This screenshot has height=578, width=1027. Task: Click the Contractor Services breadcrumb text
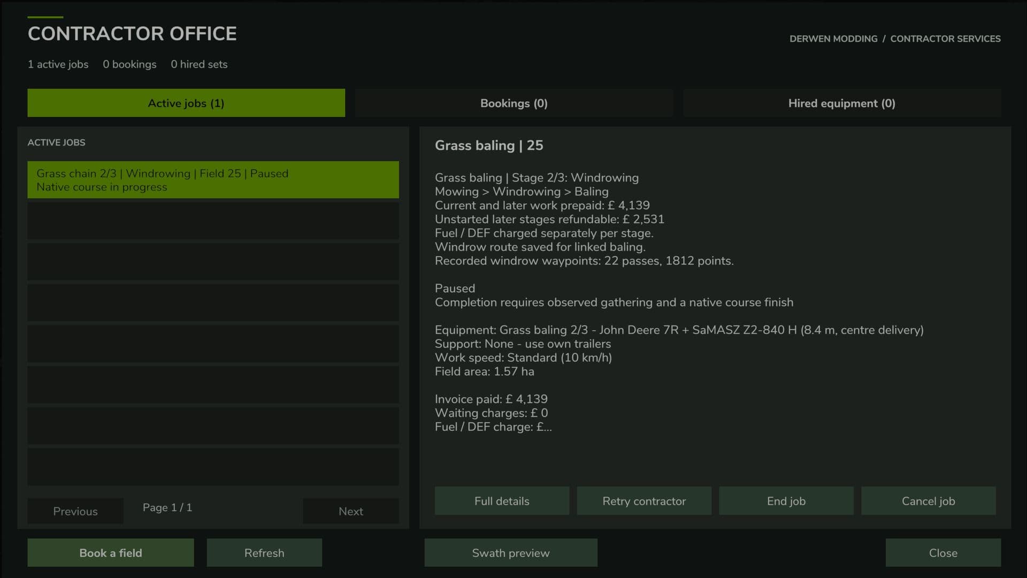pos(945,39)
